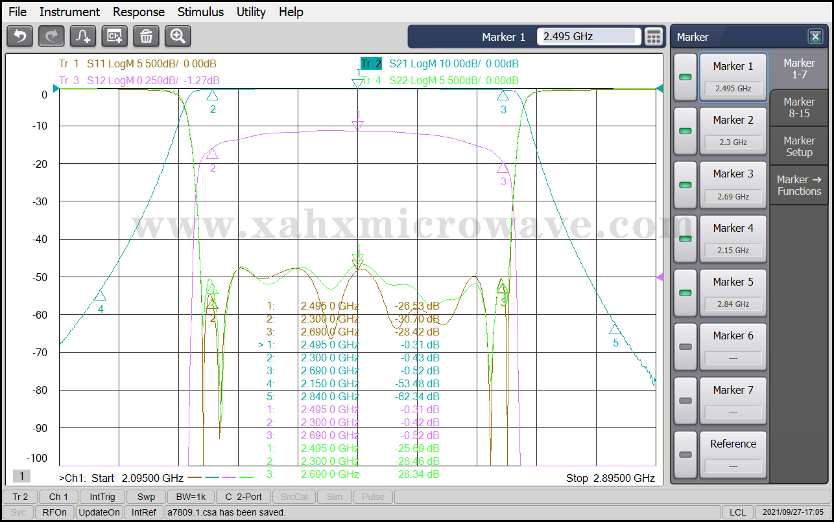Click the Start 2.09500 GHz label
The image size is (834, 522).
tap(137, 478)
